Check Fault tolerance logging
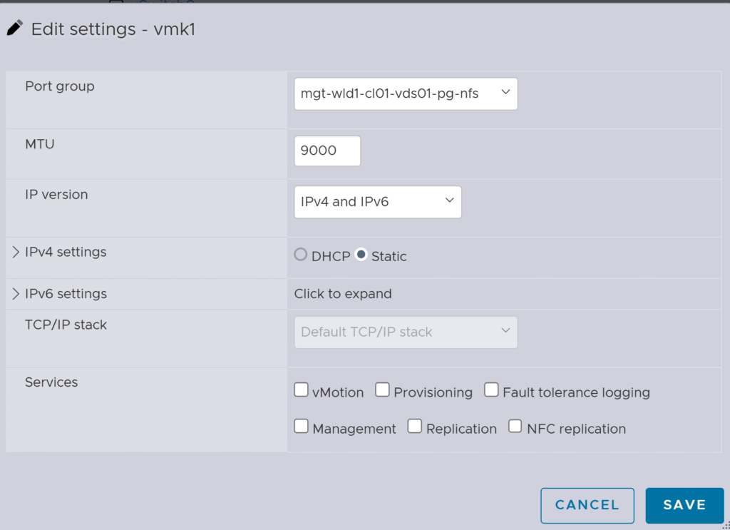 tap(491, 390)
